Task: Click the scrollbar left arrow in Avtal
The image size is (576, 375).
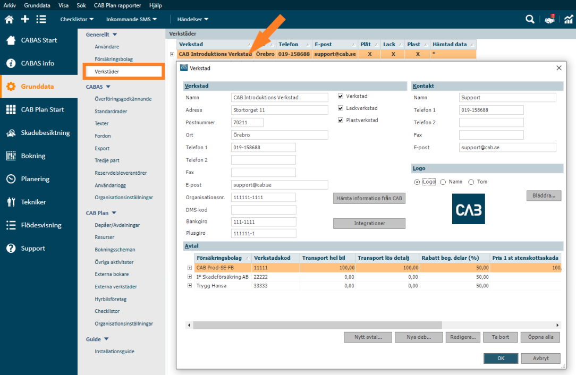Action: [189, 325]
